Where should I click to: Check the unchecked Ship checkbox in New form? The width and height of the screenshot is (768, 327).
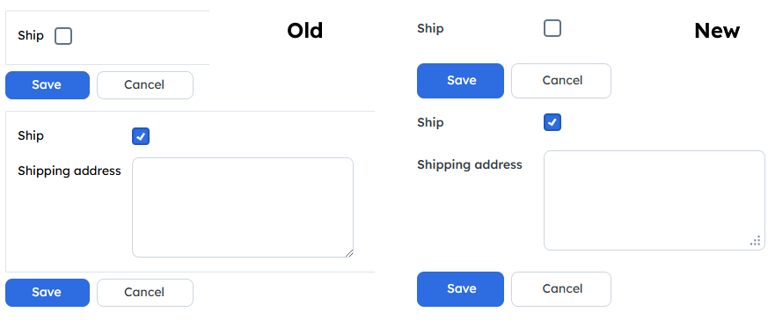pos(552,28)
